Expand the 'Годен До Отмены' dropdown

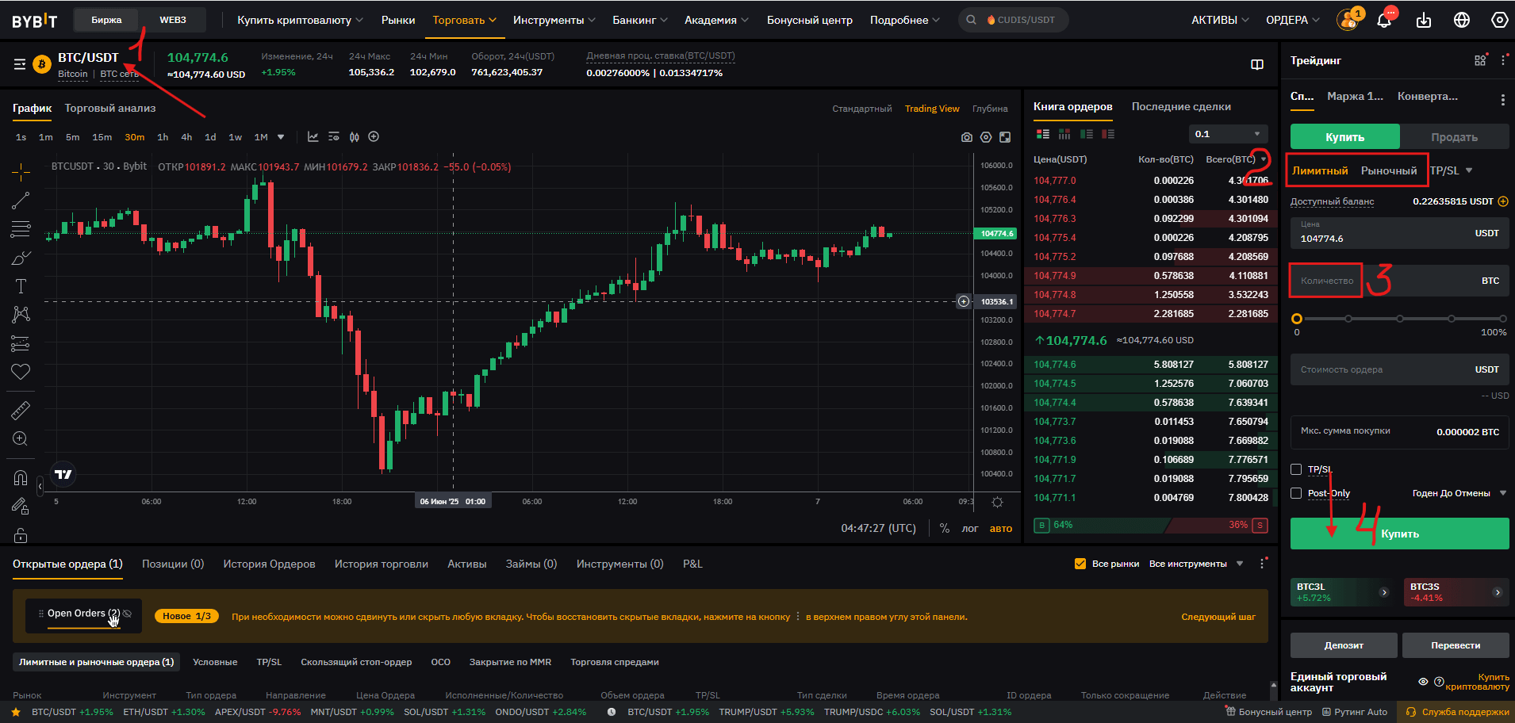pos(1459,493)
